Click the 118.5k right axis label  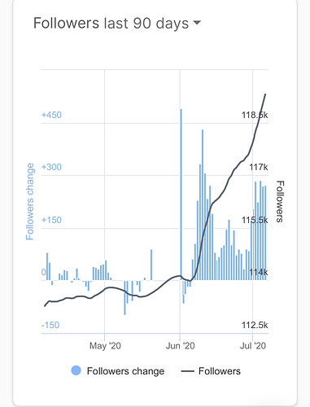[x=255, y=115]
